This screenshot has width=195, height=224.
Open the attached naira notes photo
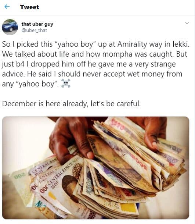pyautogui.click(x=95, y=168)
